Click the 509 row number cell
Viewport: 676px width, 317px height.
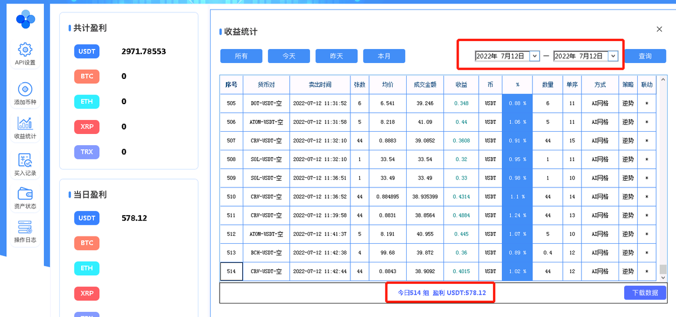pyautogui.click(x=231, y=178)
